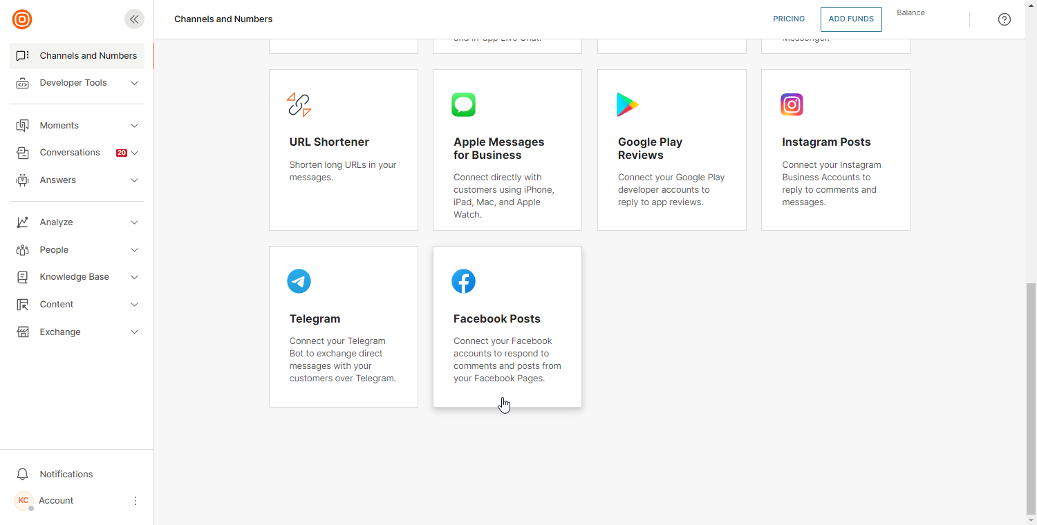Click the Channels and Numbers chat icon
This screenshot has width=1037, height=525.
(22, 56)
